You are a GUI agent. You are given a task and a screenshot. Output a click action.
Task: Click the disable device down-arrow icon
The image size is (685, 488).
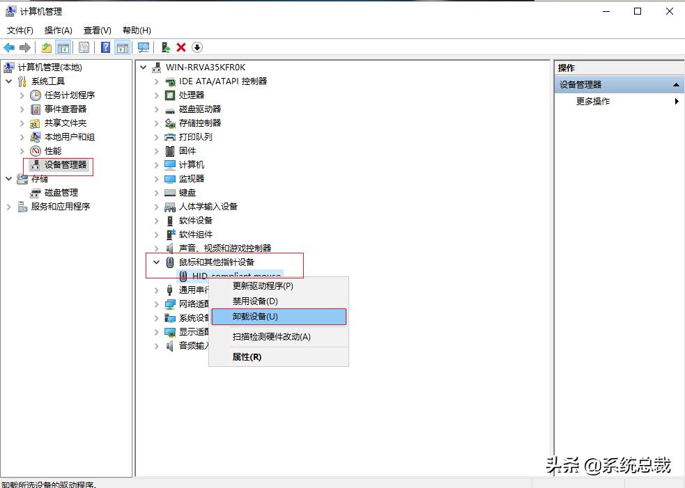[x=197, y=47]
